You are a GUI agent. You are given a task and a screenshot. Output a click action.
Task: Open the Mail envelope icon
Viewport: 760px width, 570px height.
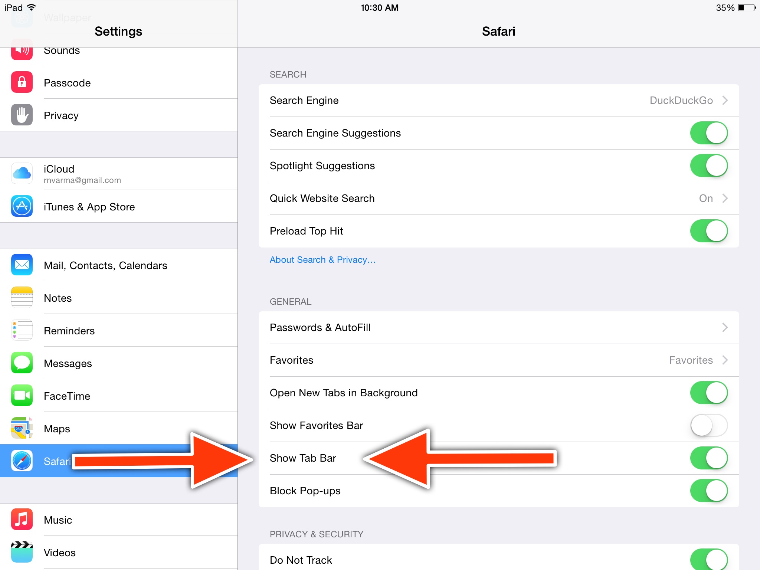pos(22,265)
